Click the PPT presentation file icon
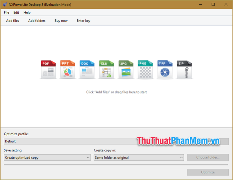The height and width of the screenshot is (180, 233). pyautogui.click(x=68, y=69)
